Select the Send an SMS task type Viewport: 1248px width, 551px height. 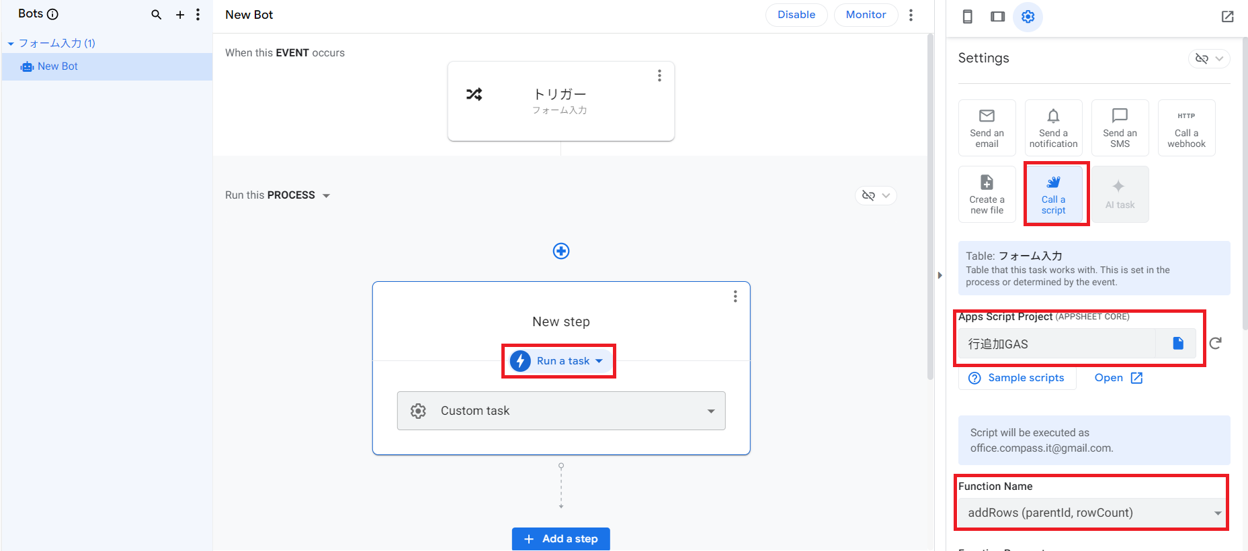click(x=1120, y=128)
